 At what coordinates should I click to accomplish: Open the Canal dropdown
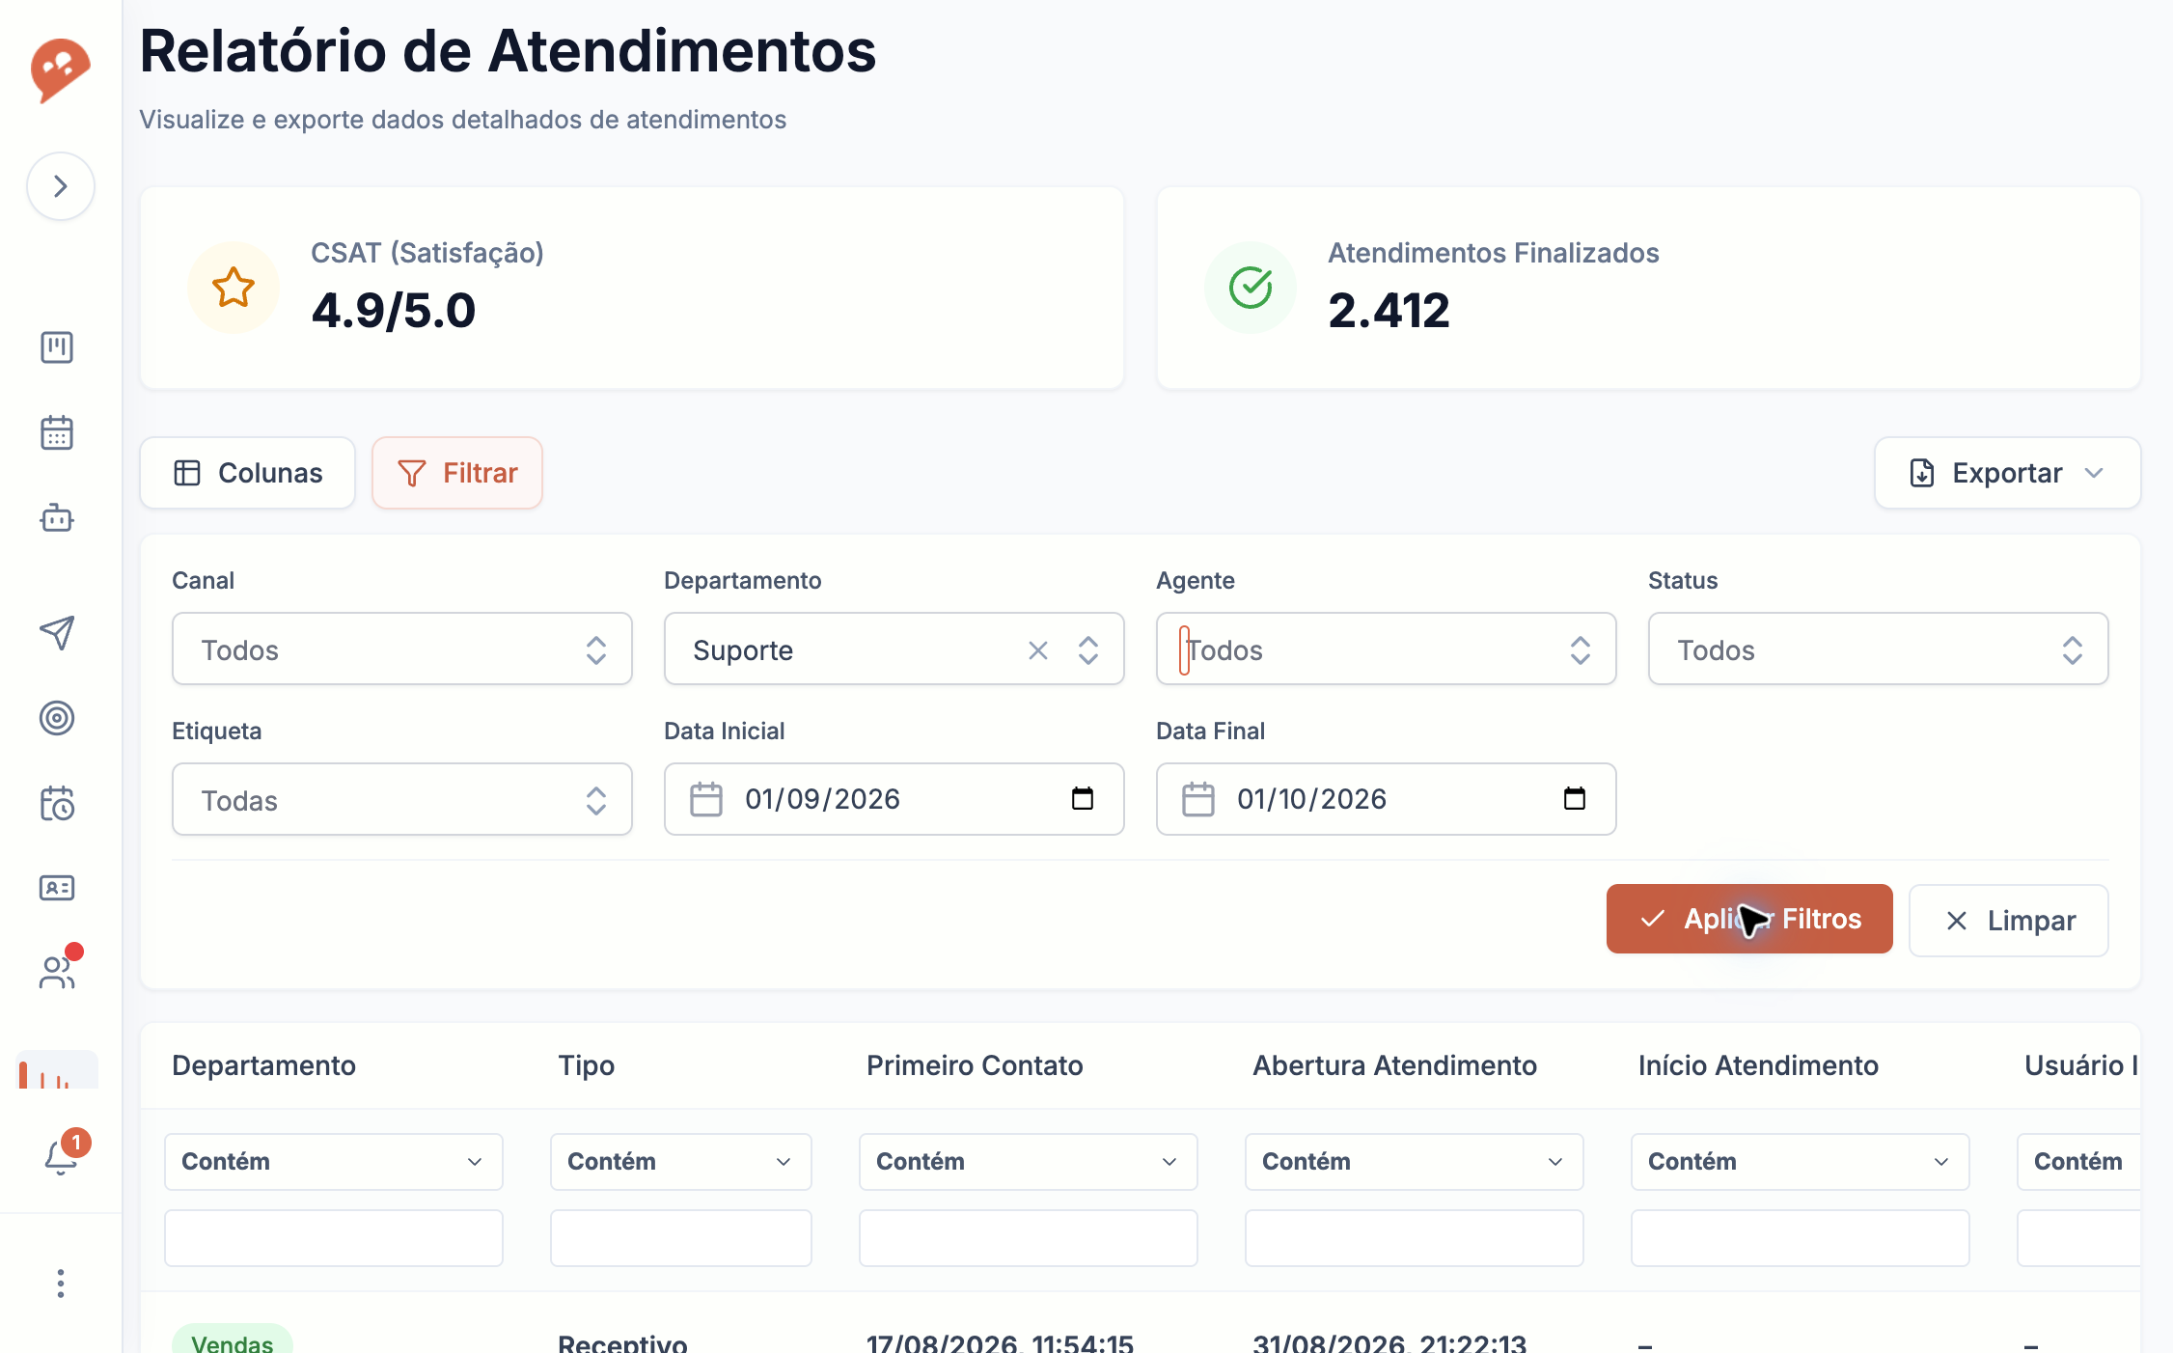coord(402,649)
